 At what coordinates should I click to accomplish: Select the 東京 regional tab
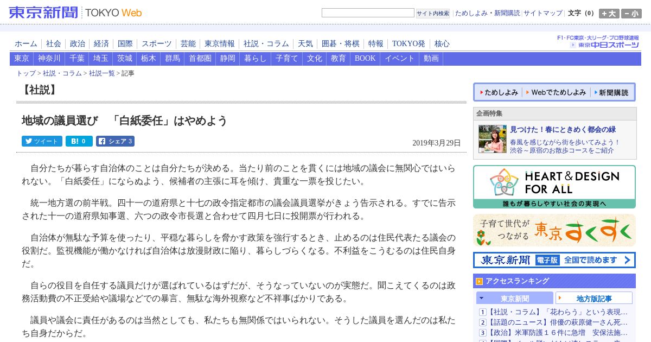click(22, 59)
